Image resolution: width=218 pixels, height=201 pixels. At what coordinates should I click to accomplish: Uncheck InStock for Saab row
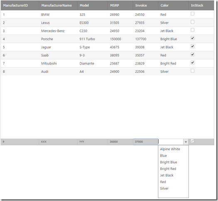click(x=192, y=54)
